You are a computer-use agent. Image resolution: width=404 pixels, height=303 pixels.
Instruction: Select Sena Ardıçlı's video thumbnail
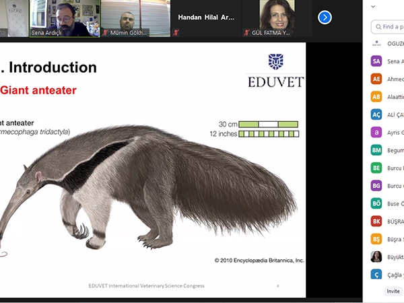click(65, 18)
